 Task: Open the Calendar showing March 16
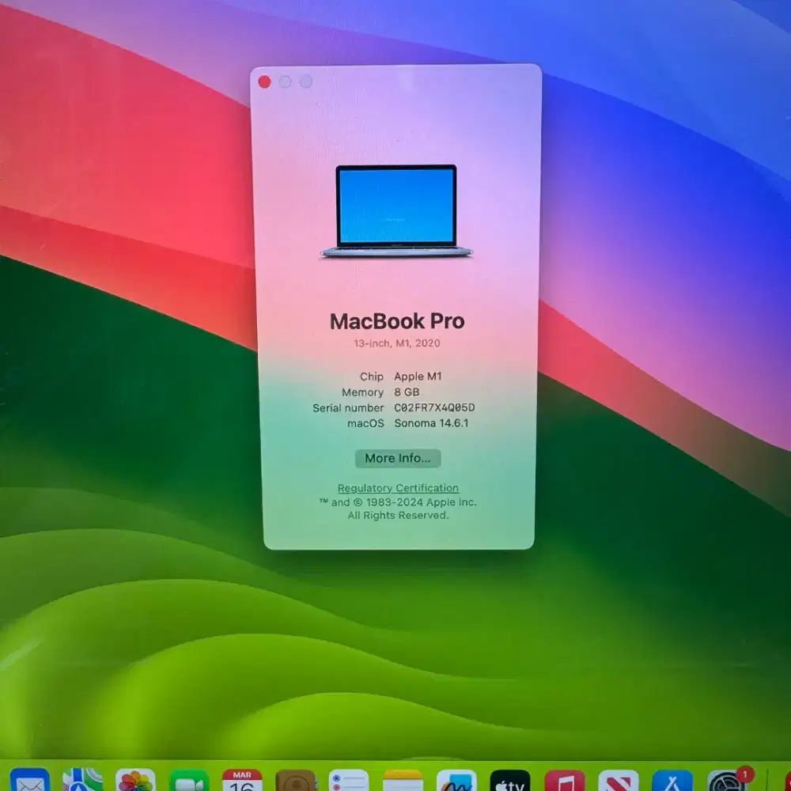pos(244,783)
